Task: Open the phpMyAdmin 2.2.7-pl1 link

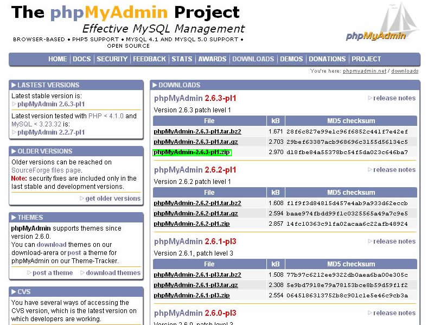Action: (x=51, y=132)
